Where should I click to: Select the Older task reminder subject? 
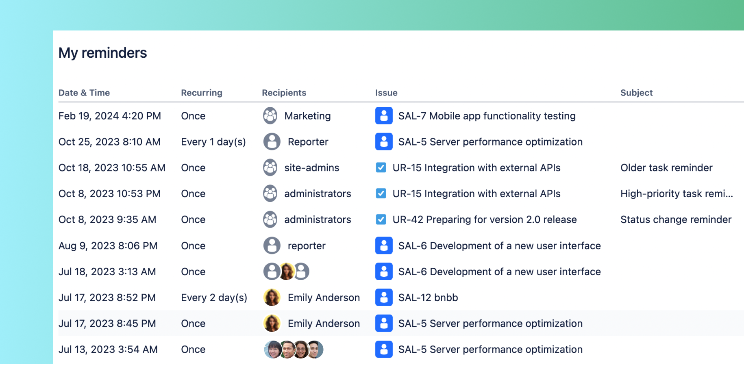[666, 167]
